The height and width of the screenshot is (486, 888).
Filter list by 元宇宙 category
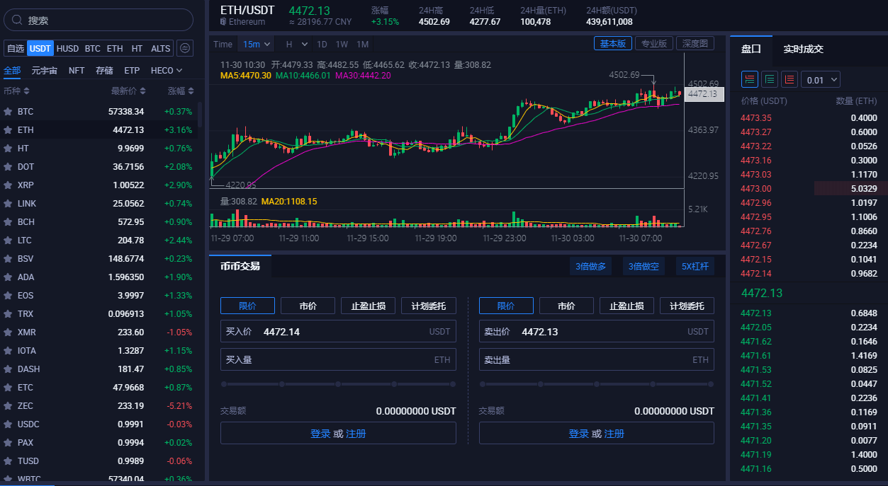[45, 71]
